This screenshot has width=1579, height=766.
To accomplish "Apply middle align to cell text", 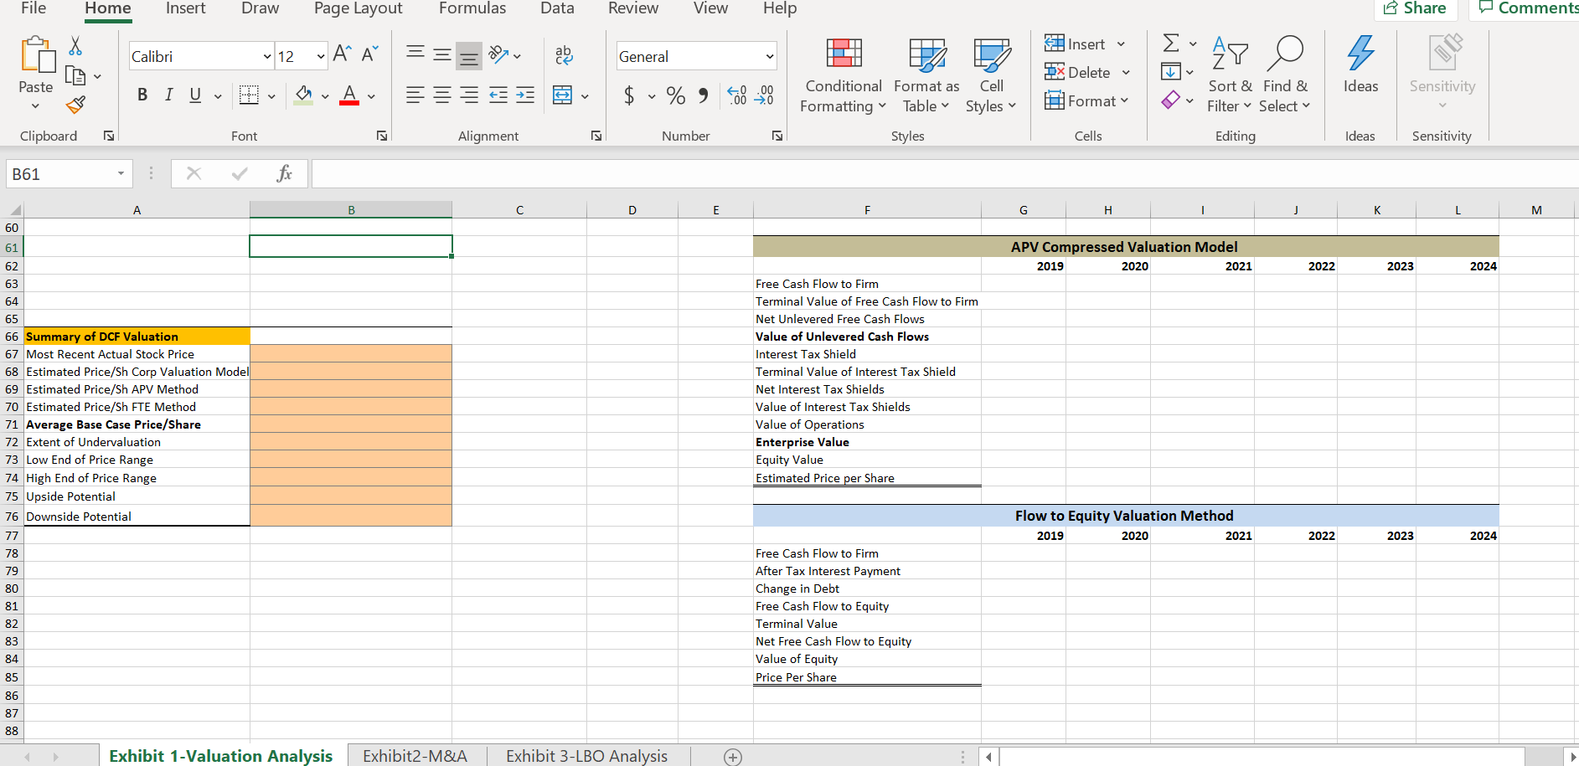I will pos(442,55).
